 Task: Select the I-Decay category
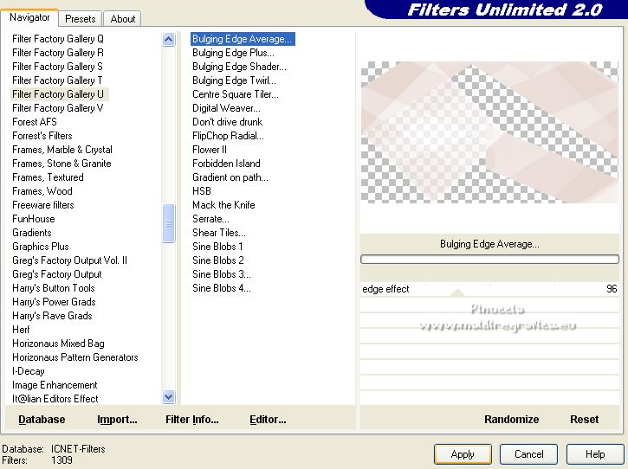28,371
